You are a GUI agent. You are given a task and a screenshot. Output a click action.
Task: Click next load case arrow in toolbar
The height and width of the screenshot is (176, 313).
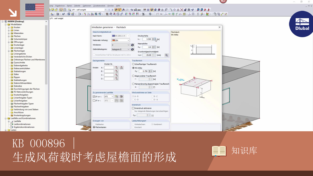tap(112, 10)
